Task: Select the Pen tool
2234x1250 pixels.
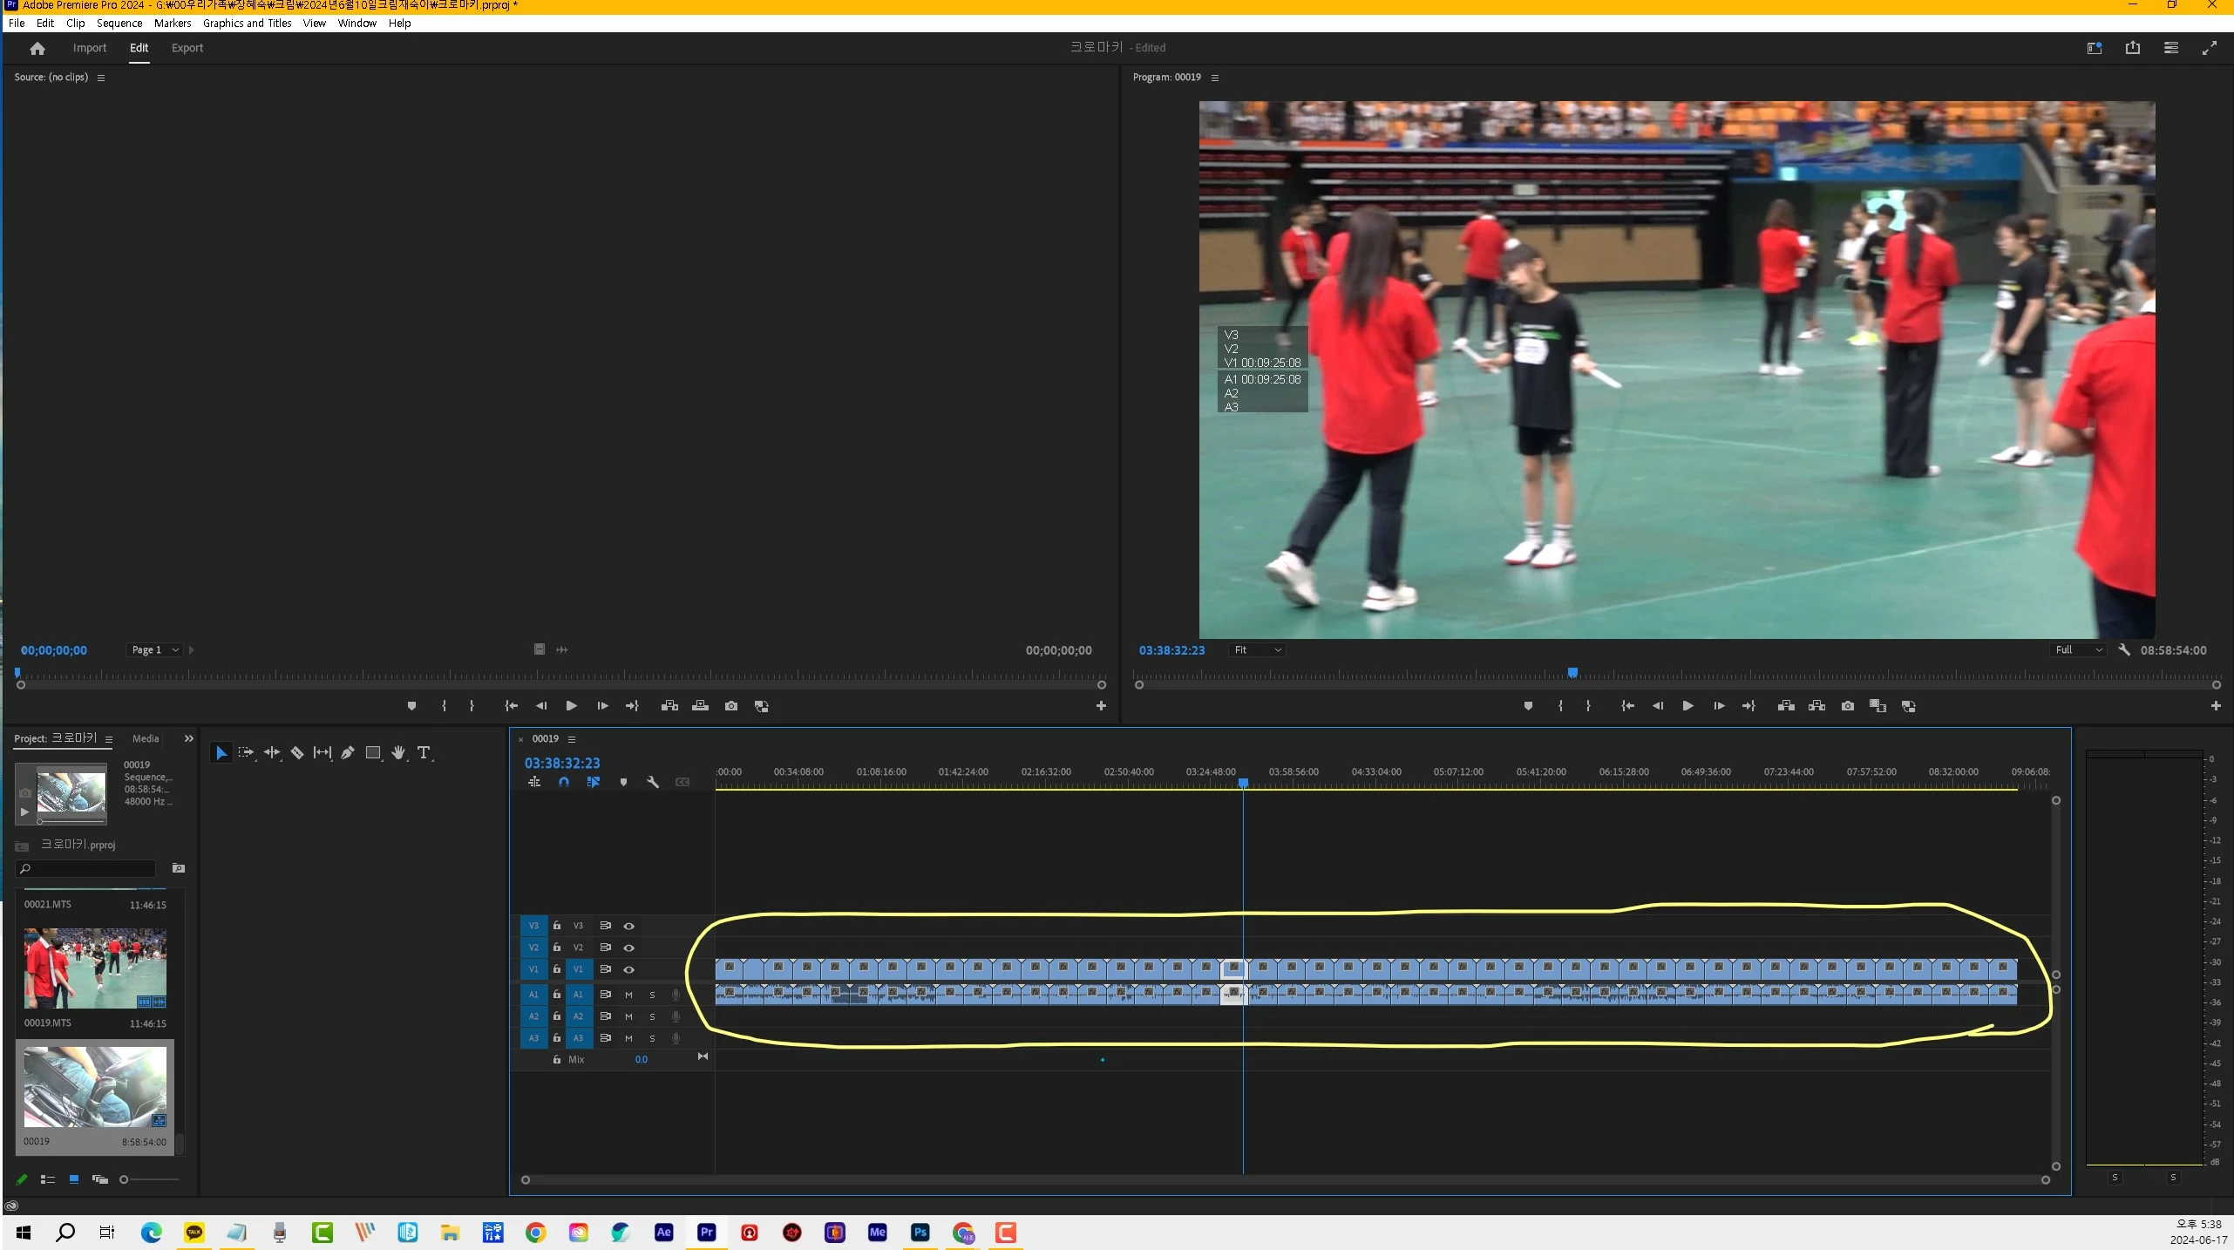Action: tap(348, 752)
